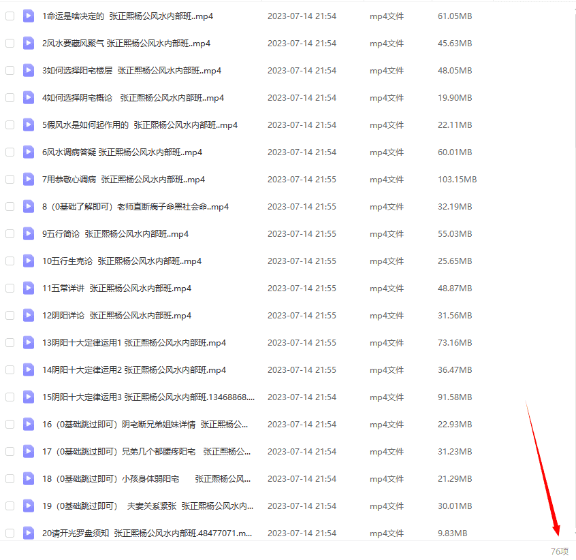Click the 76项 item count label
This screenshot has height=560, width=576.
pyautogui.click(x=559, y=551)
